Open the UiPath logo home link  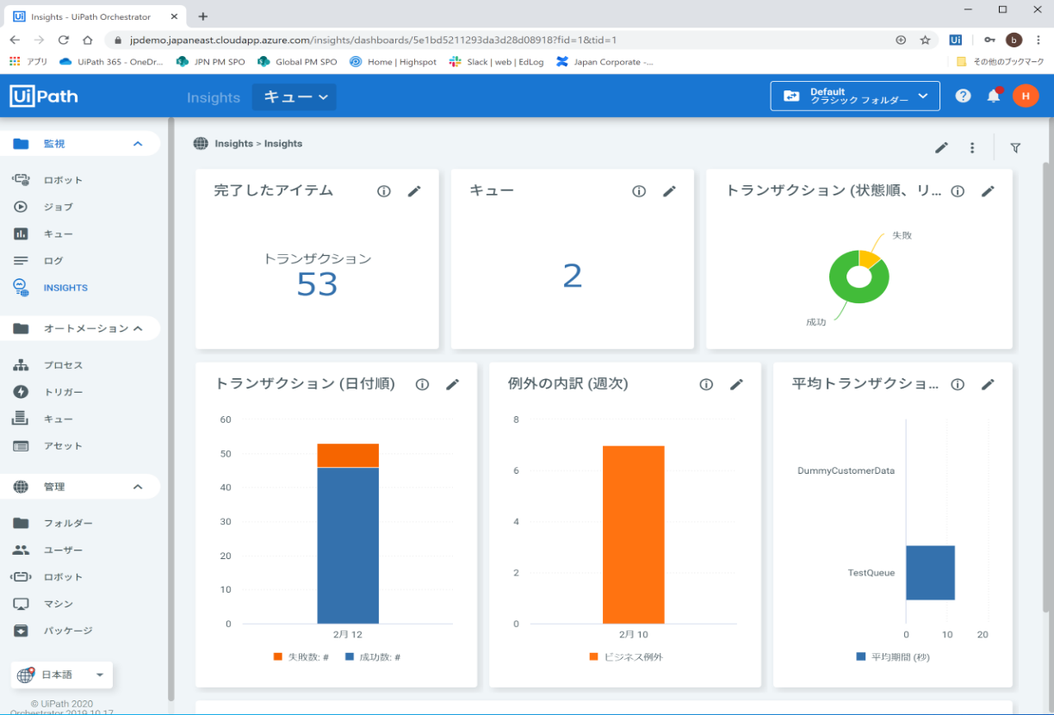tap(44, 96)
